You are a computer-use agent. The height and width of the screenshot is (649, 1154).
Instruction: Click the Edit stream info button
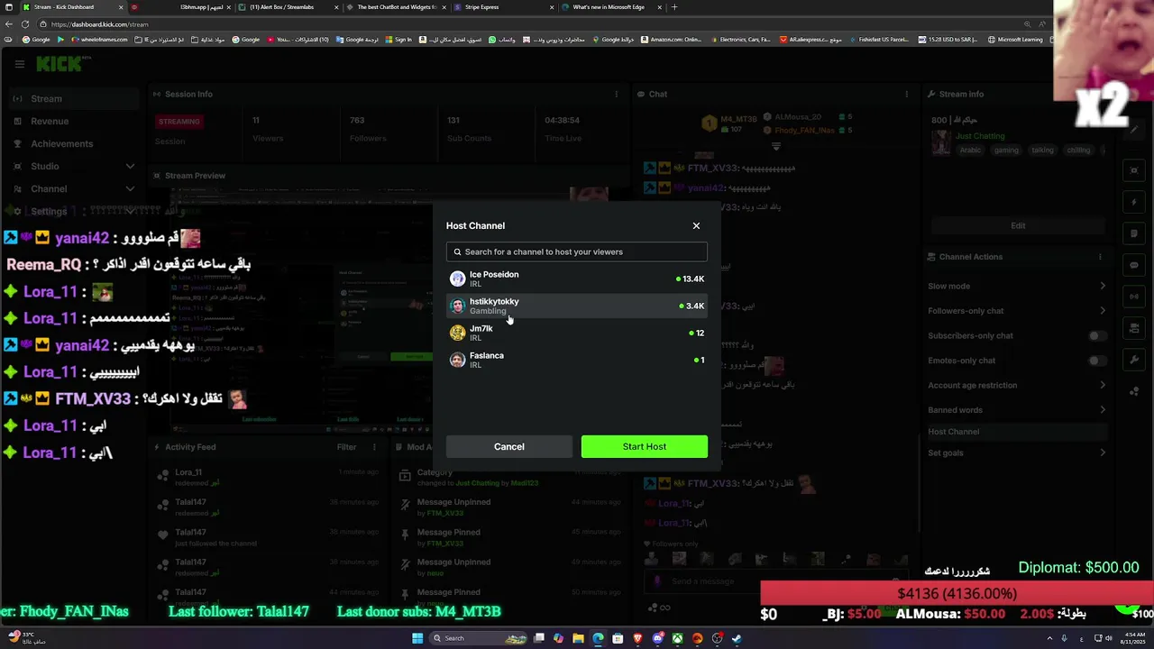(1018, 225)
